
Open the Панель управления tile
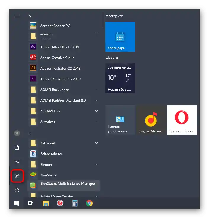pyautogui.click(x=120, y=120)
